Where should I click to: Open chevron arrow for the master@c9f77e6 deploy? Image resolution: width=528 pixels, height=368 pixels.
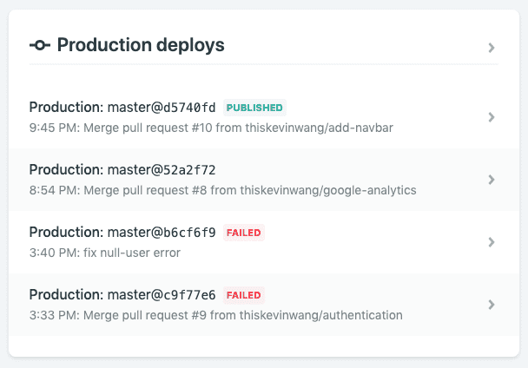click(x=492, y=305)
